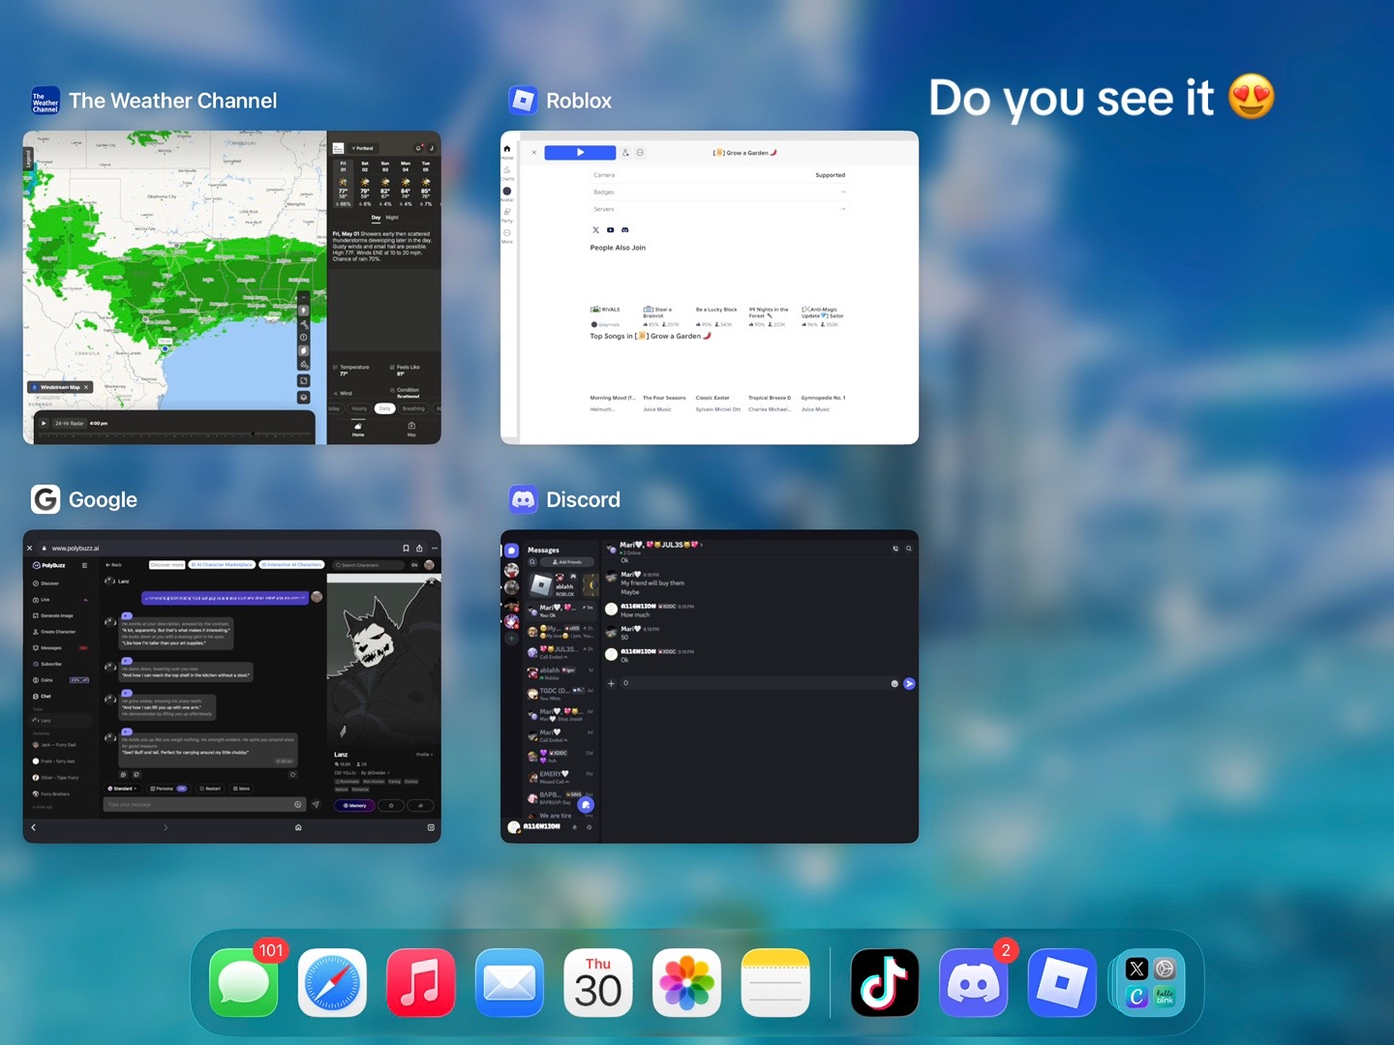Go back in the Google in-app browser
1394x1045 pixels.
coord(34,827)
